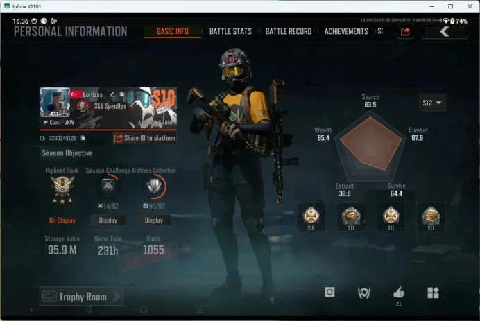This screenshot has width=480, height=321.
Task: Switch to the ACHIEVEMENTS tab
Action: [x=346, y=31]
